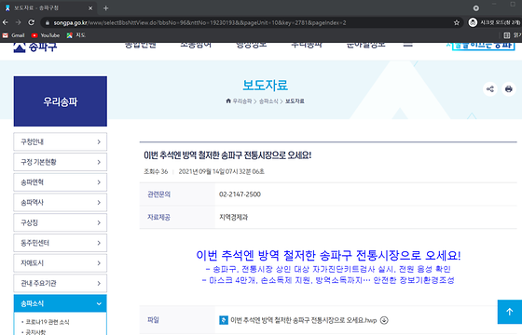This screenshot has width=522, height=335.
Task: Open YouTube bookmark
Action: click(46, 35)
